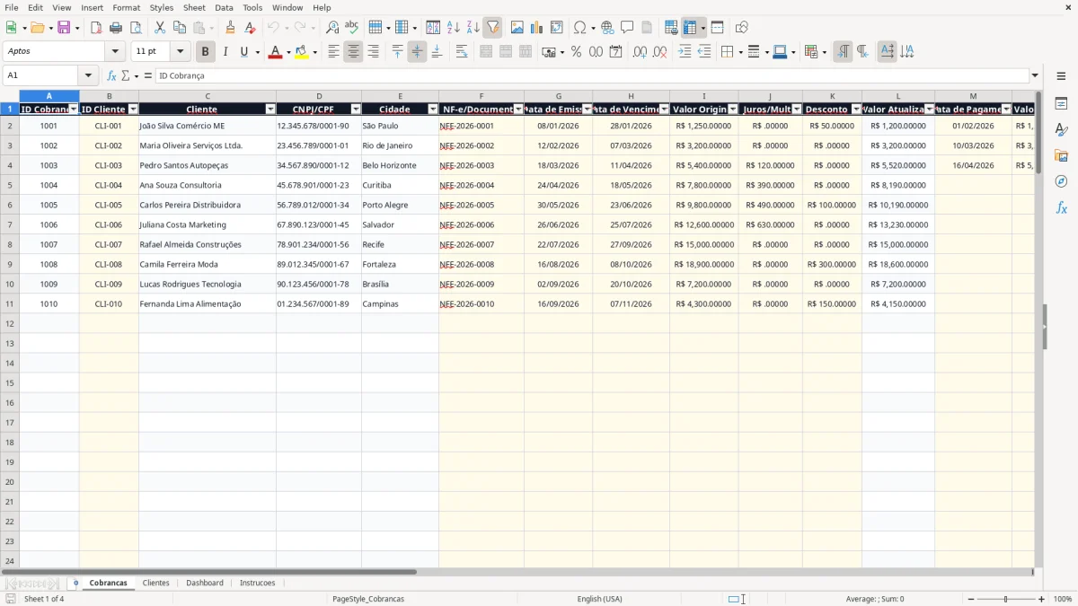Open Cliente column filter dropdown
Viewport: 1078px width, 606px height.
click(x=270, y=110)
